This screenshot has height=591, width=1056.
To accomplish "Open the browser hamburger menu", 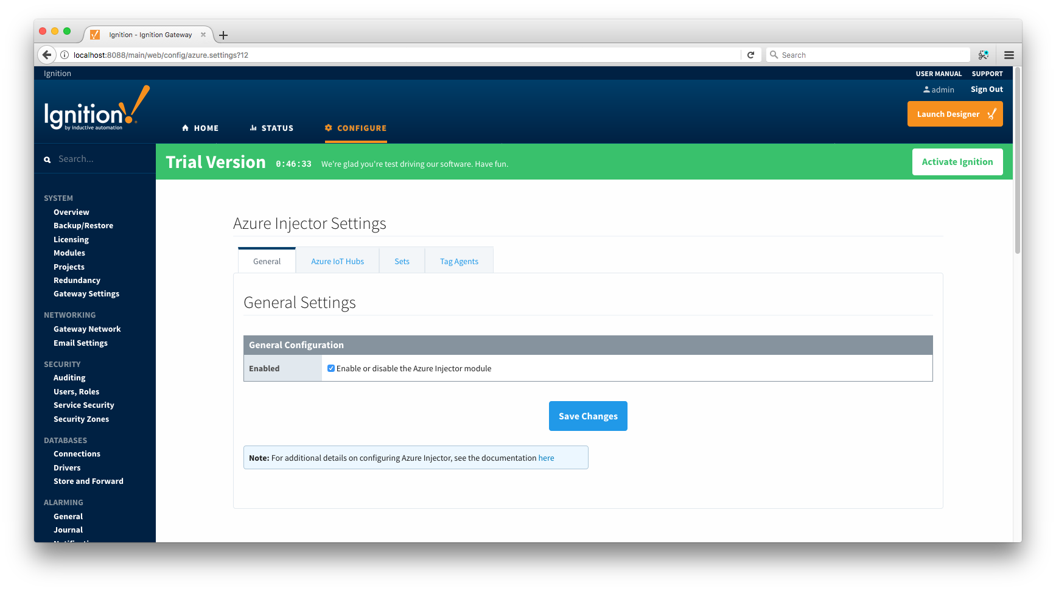I will click(x=1009, y=55).
